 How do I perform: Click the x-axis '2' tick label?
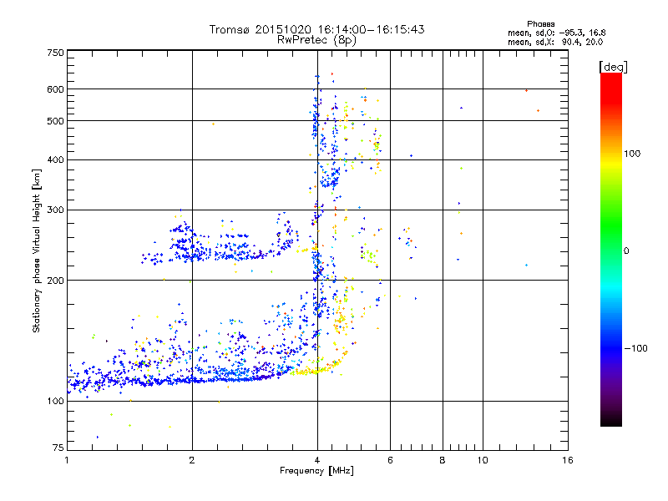point(192,460)
